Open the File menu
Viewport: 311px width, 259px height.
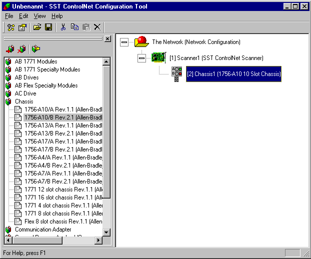click(x=9, y=16)
